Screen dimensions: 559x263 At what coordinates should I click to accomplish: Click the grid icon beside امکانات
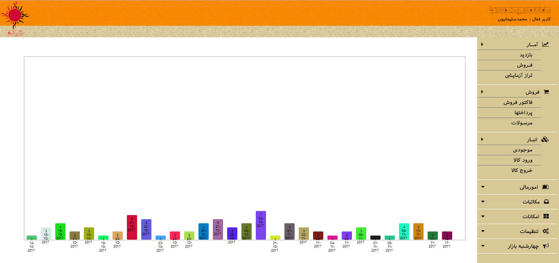(545, 216)
